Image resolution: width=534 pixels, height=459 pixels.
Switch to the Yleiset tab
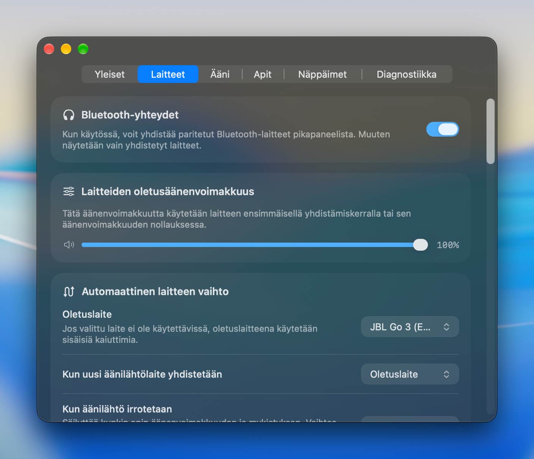(110, 74)
